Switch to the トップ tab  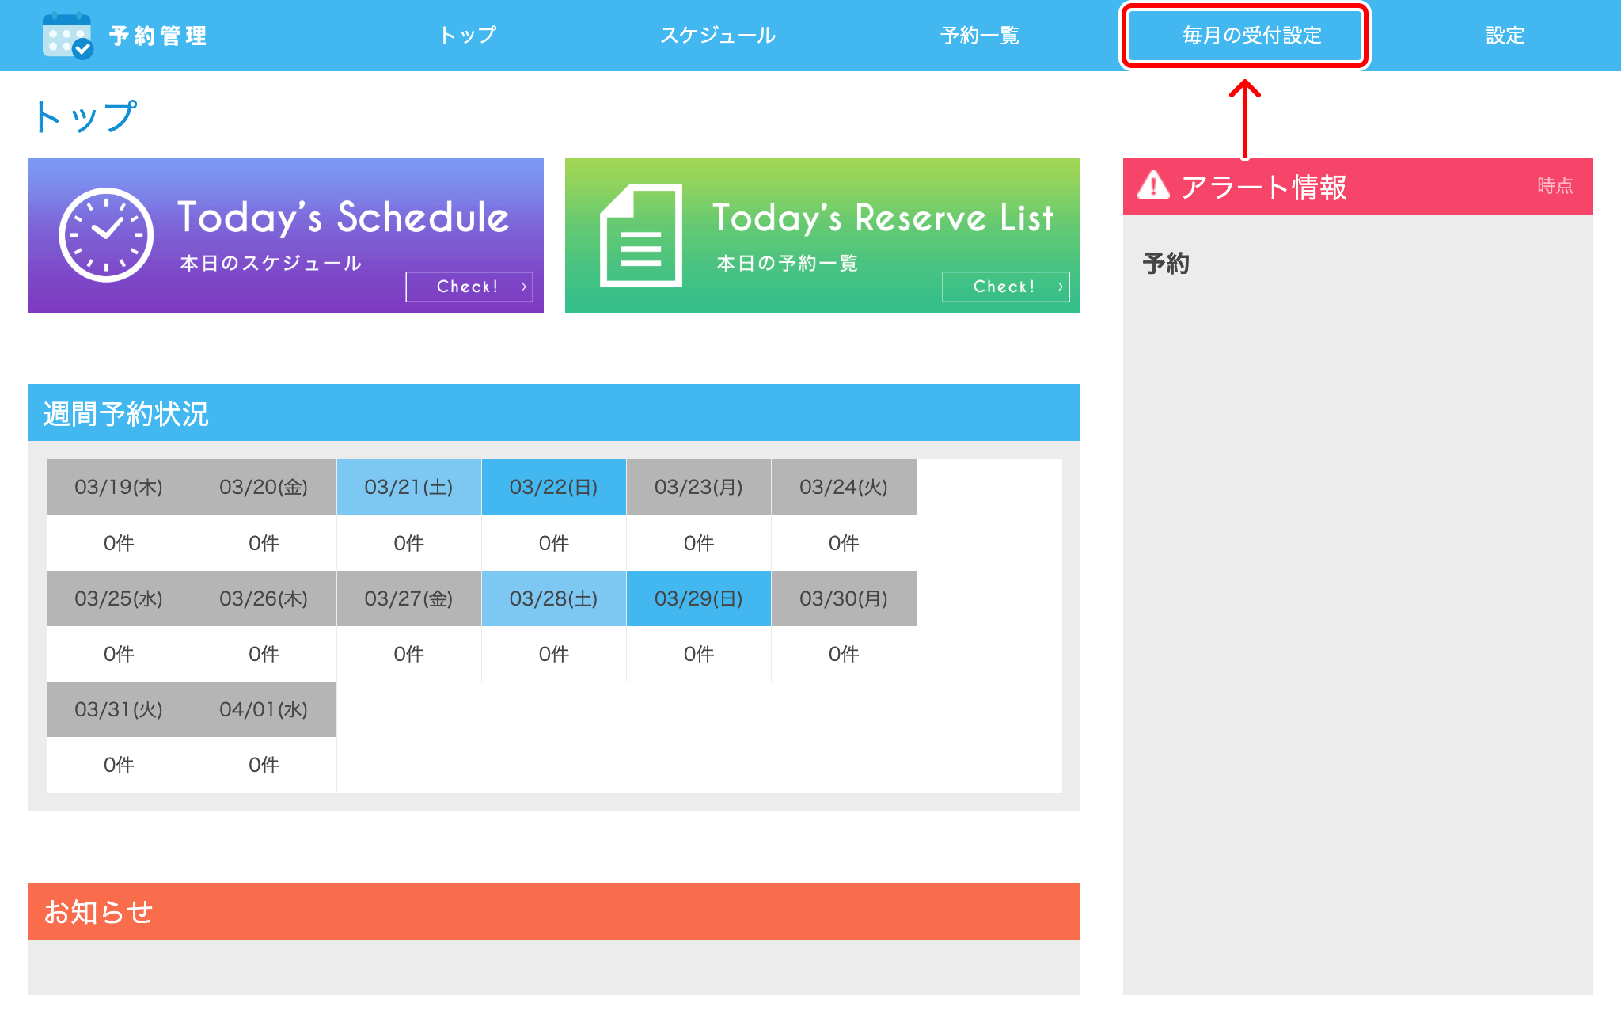[x=468, y=35]
